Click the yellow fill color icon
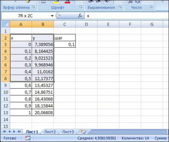 coord(56,2)
